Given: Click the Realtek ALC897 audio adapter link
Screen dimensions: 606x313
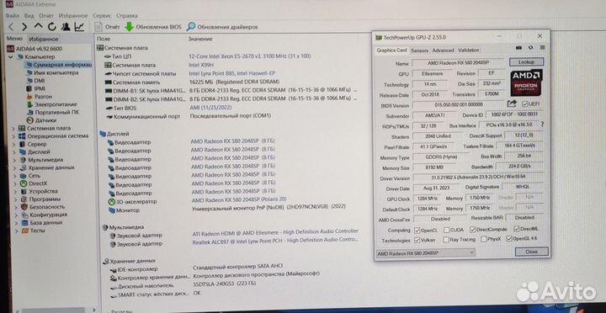Looking at the screenshot, I should click(x=275, y=241).
